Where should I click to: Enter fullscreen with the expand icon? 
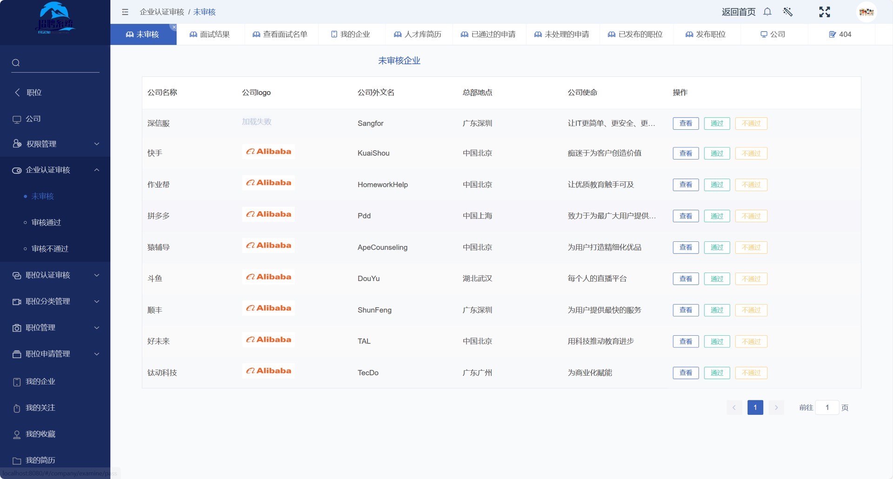[825, 12]
